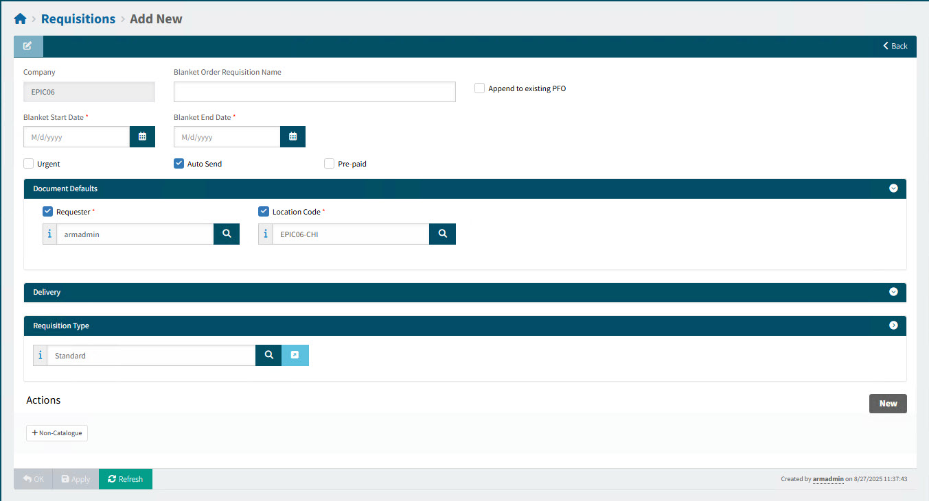The width and height of the screenshot is (929, 501).
Task: Expand the Requisition Type section arrow
Action: point(893,326)
